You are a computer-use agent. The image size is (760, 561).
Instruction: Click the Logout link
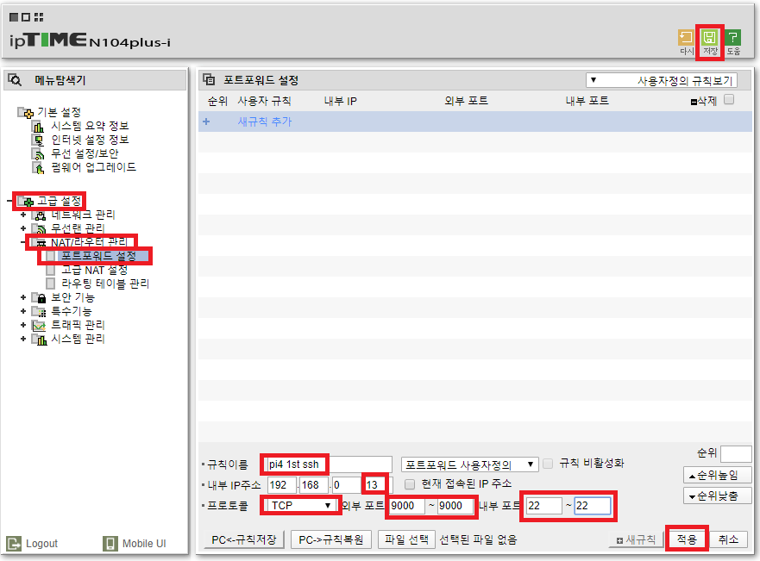[41, 544]
